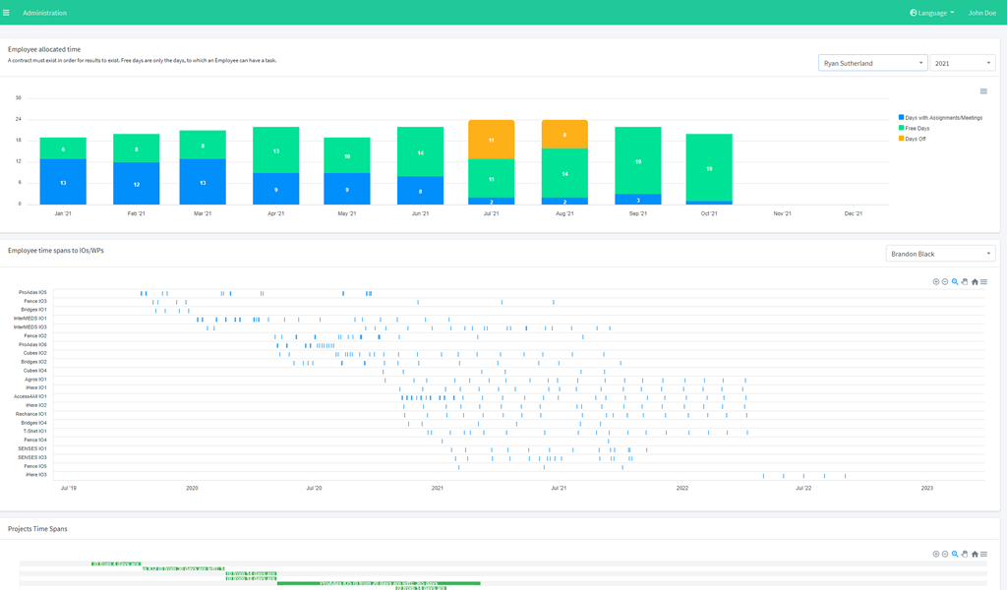Open allocated time chart export menu

(x=983, y=91)
